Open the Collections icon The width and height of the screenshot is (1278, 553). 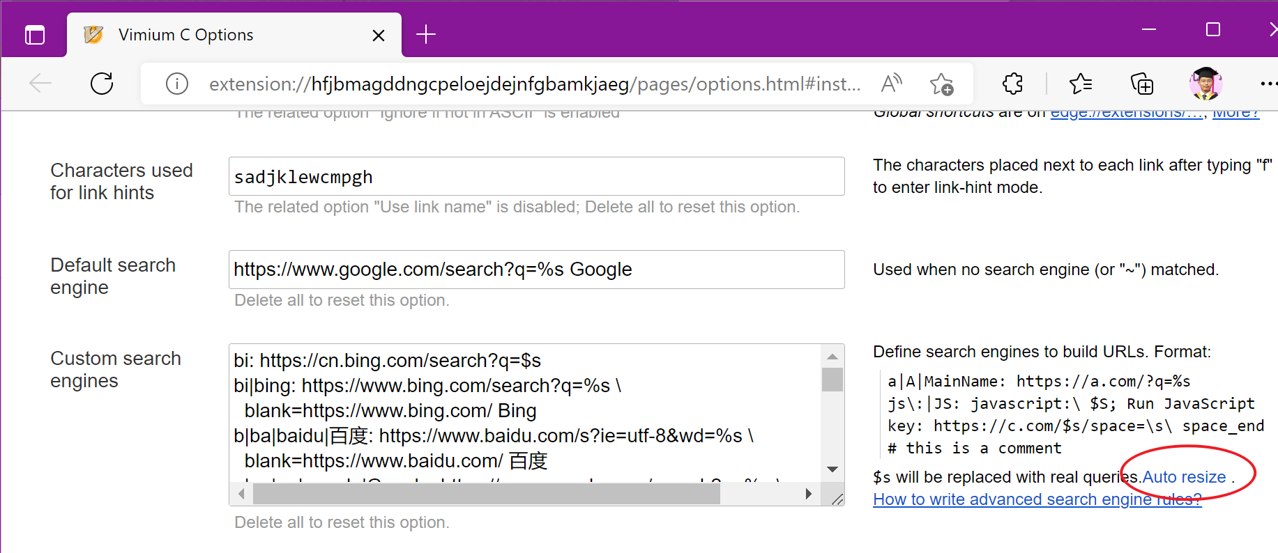[x=1142, y=84]
